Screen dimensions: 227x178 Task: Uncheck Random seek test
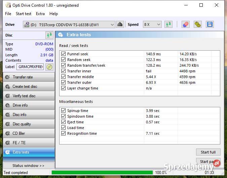point(63,60)
